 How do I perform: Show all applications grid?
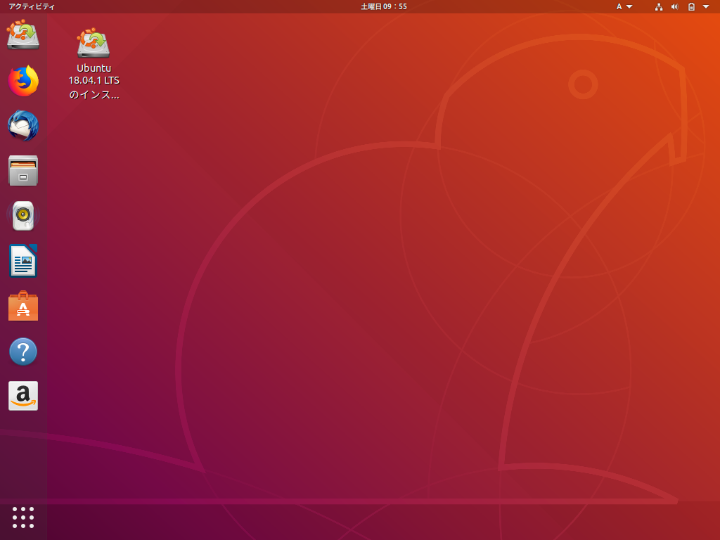tap(23, 517)
